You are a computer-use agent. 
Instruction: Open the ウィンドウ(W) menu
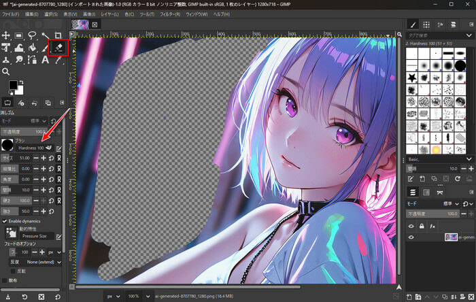tap(197, 14)
